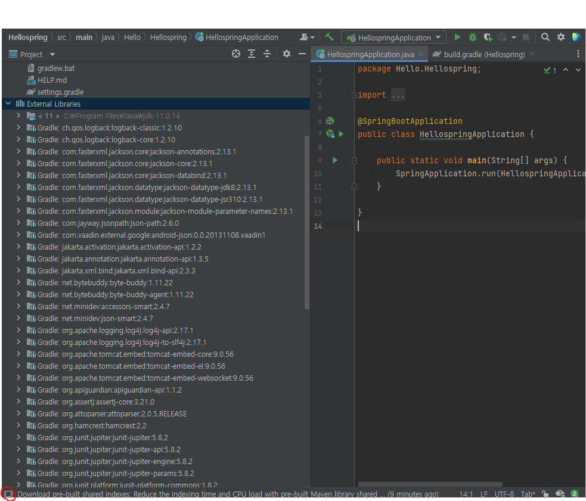
Task: Click 'src' in the navigation breadcrumb
Action: (61, 38)
